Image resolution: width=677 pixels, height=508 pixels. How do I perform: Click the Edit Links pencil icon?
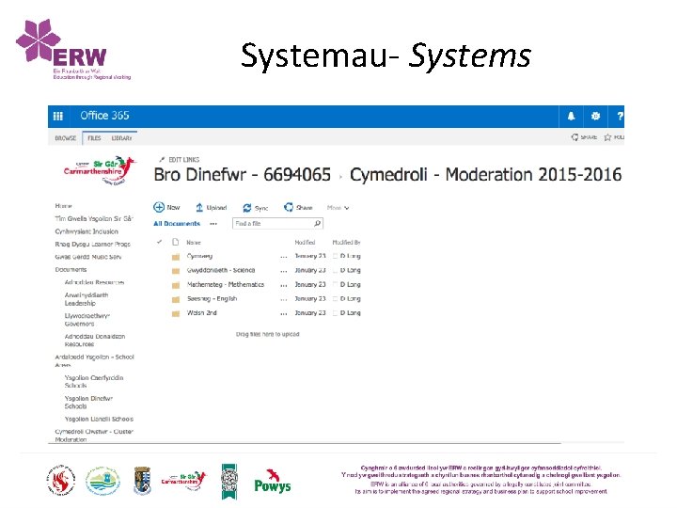pyautogui.click(x=162, y=159)
